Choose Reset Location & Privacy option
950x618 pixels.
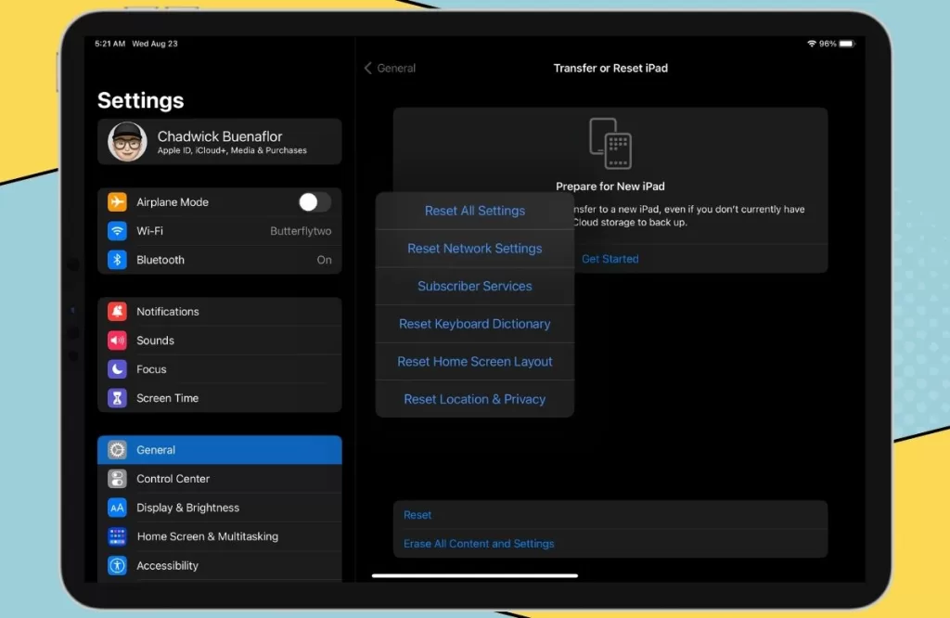coord(475,399)
